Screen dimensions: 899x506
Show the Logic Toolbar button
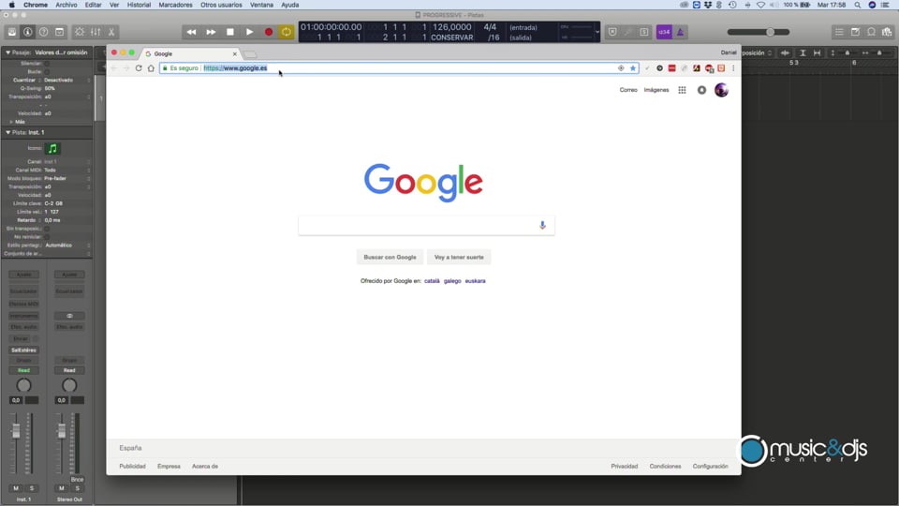pyautogui.click(x=60, y=32)
